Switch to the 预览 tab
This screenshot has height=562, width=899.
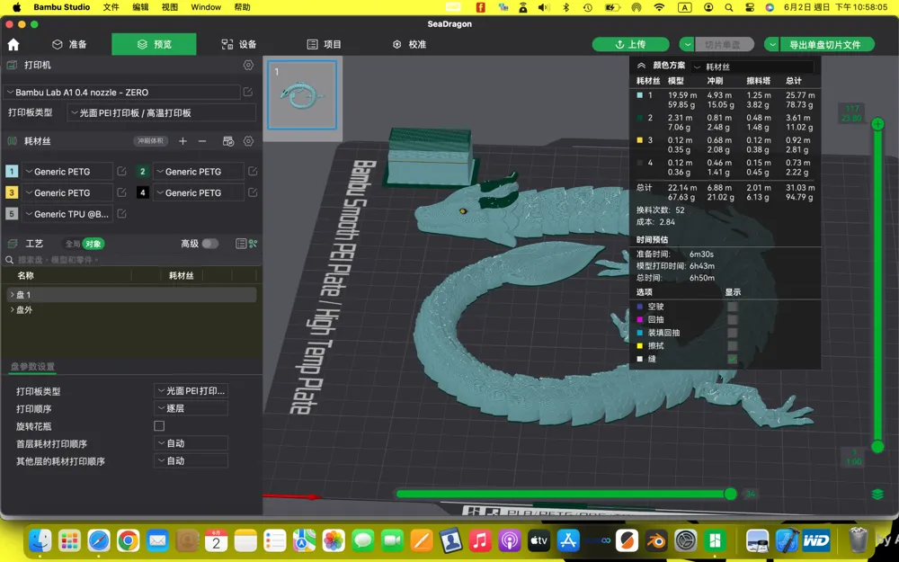tap(154, 44)
